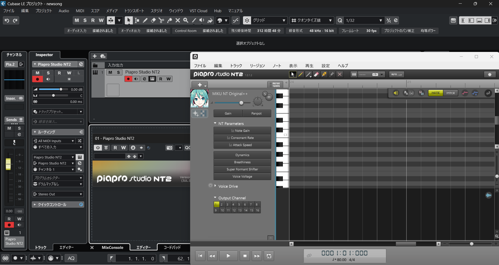Switch to the コードパッド tab

coord(172,248)
